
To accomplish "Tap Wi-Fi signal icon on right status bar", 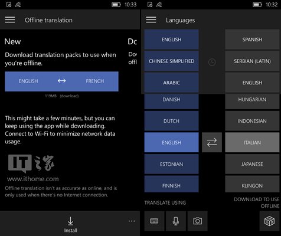I will click(x=159, y=4).
